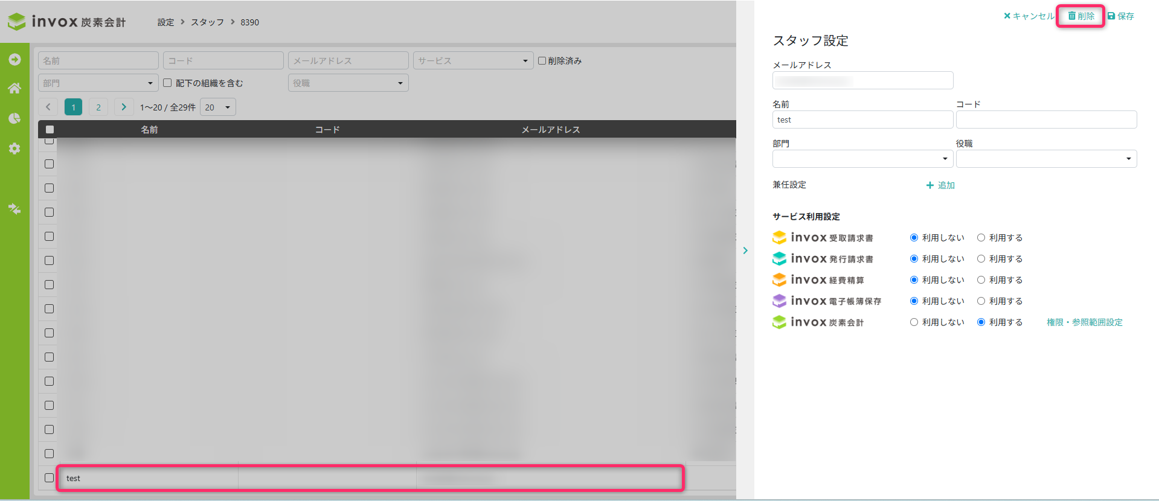This screenshot has width=1159, height=501.
Task: Go to page 2
Action: (98, 107)
